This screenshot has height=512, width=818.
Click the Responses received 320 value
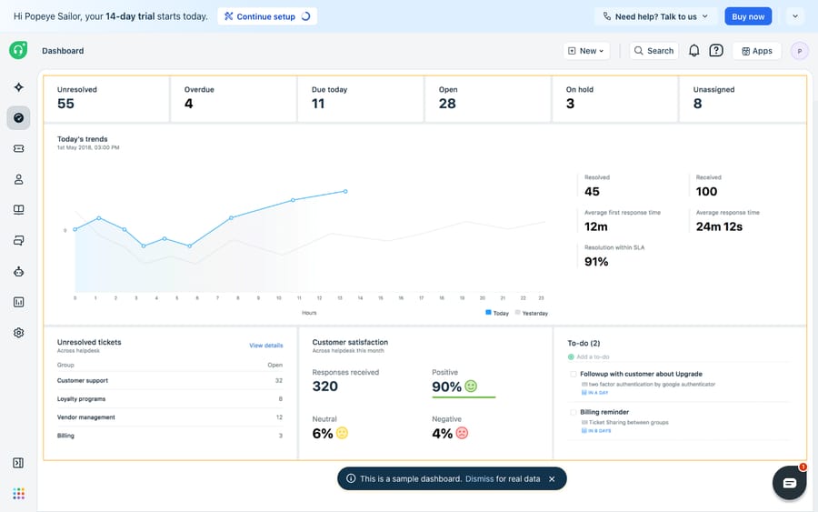pyautogui.click(x=325, y=387)
